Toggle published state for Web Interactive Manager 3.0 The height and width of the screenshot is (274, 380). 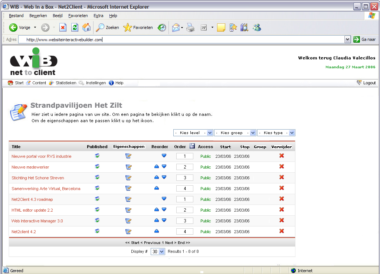pyautogui.click(x=97, y=221)
